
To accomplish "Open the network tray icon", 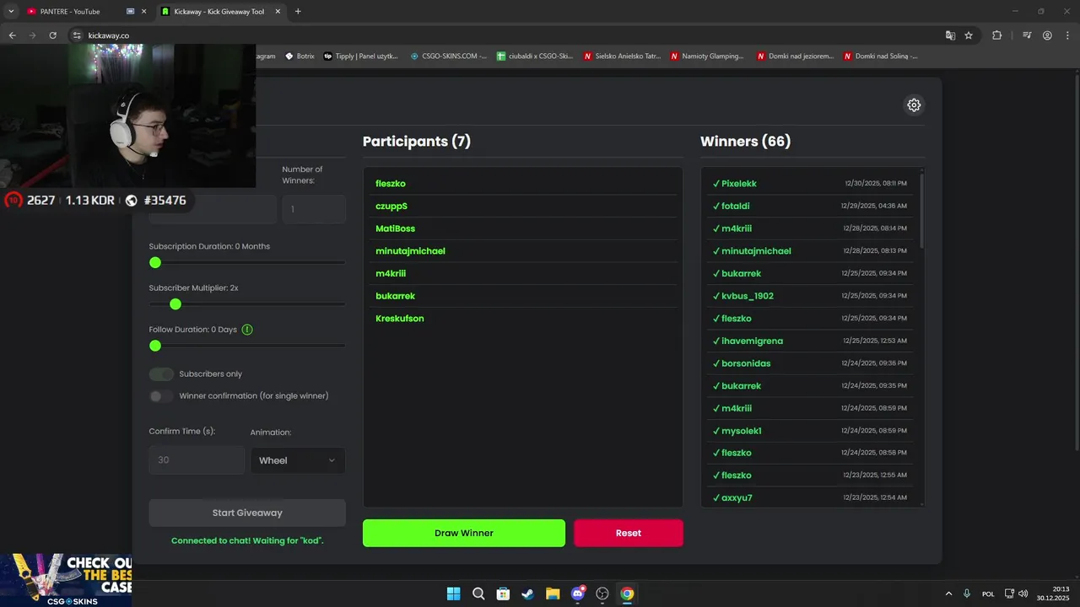I will pyautogui.click(x=1009, y=594).
